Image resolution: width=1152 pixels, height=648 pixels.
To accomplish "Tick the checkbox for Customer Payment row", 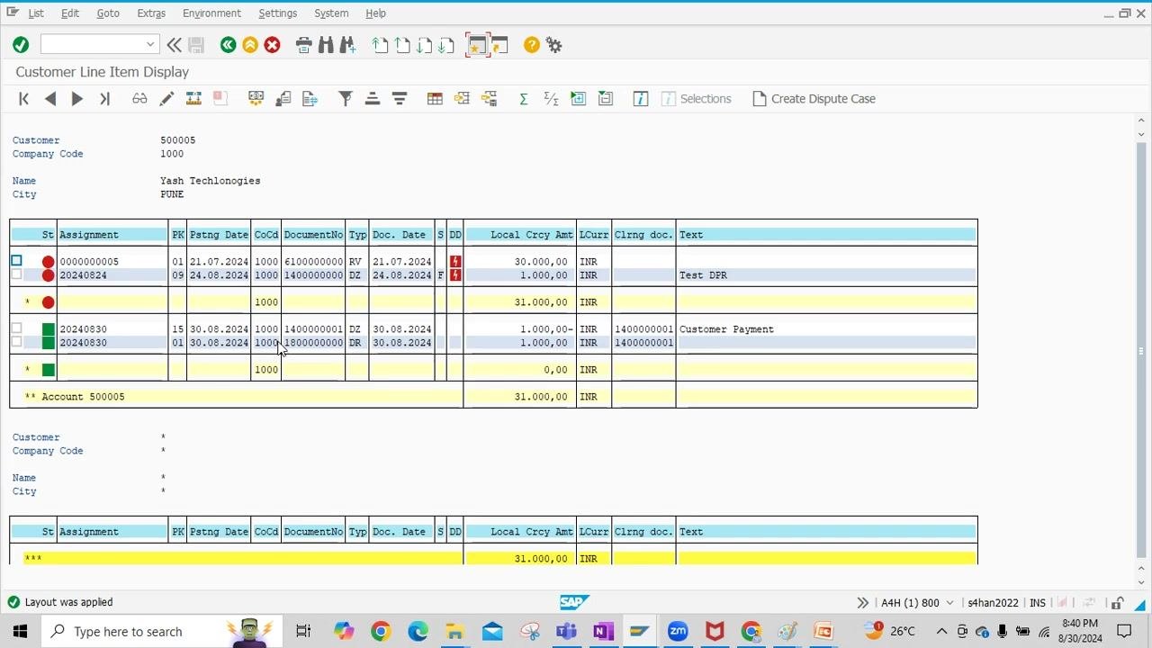I will [x=16, y=328].
